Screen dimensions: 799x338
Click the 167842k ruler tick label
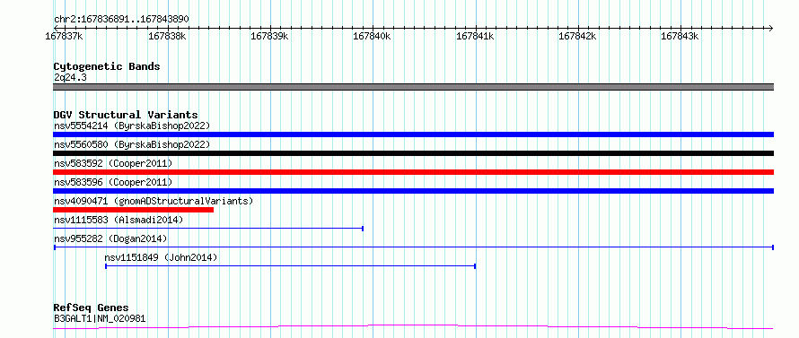578,37
